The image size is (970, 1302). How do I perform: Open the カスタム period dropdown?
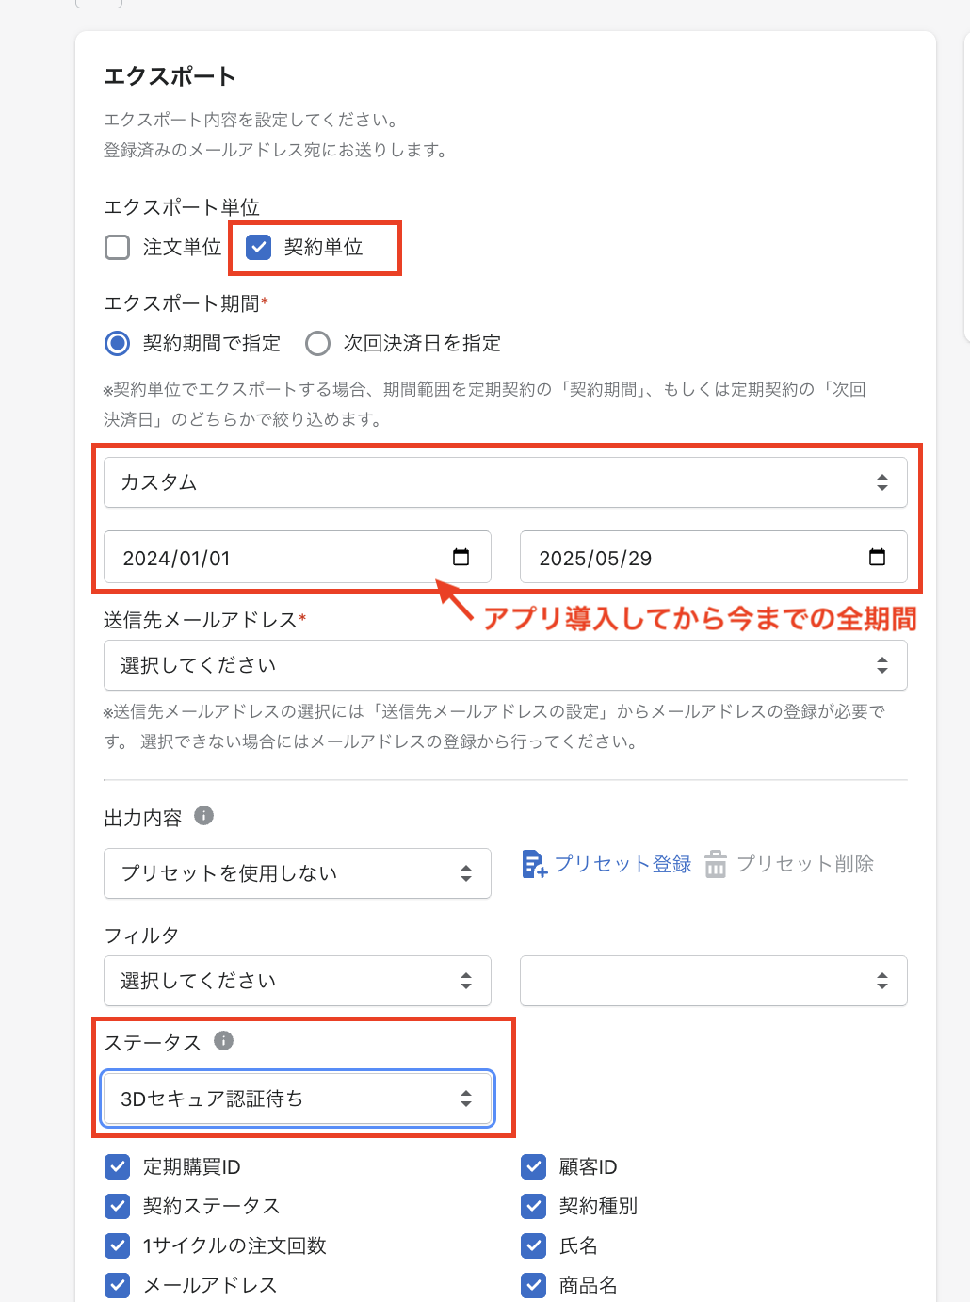505,482
